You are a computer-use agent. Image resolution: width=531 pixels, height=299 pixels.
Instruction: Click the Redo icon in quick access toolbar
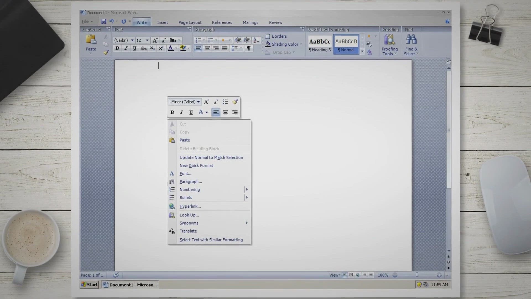coord(124,21)
